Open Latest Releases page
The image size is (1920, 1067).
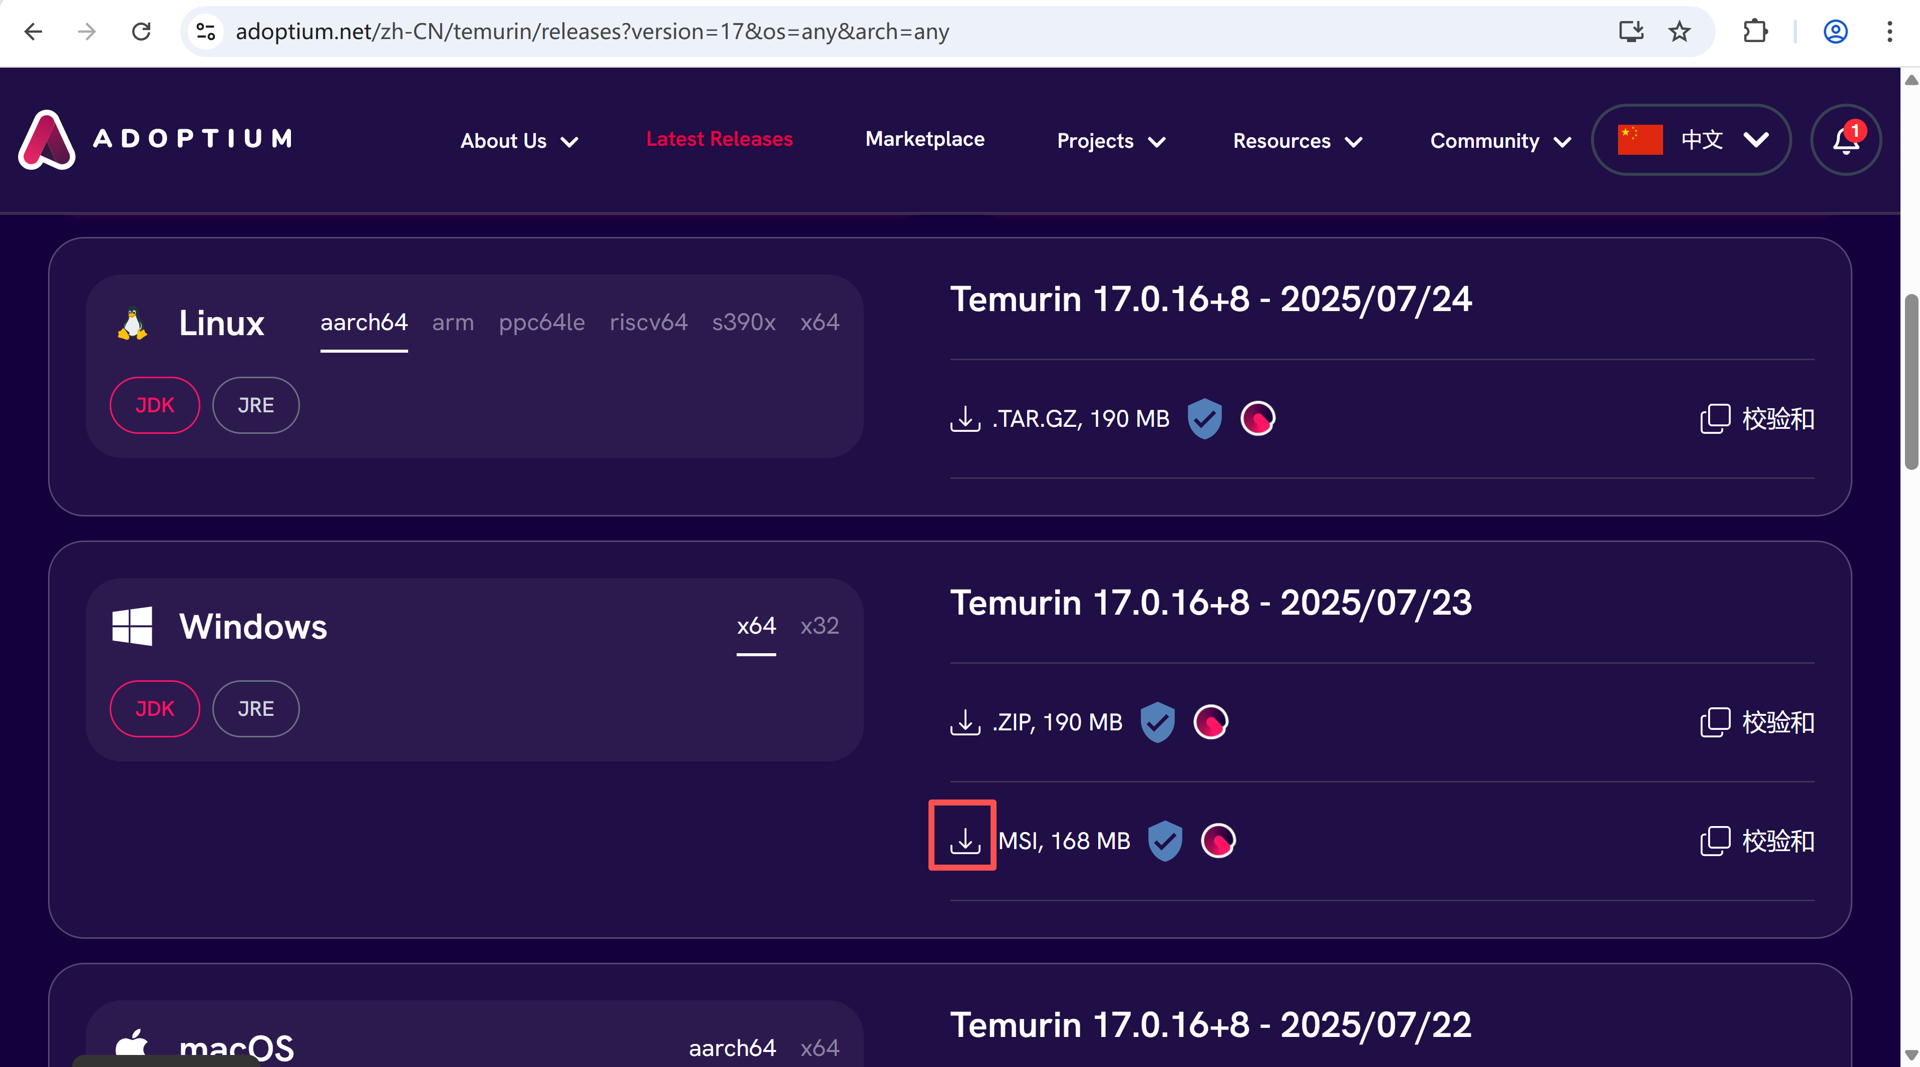pos(719,139)
